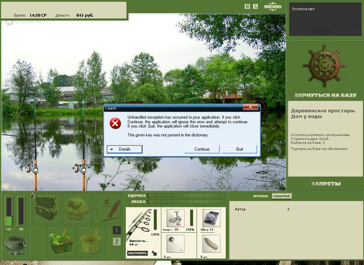Expand the Details section of the error

(x=125, y=149)
